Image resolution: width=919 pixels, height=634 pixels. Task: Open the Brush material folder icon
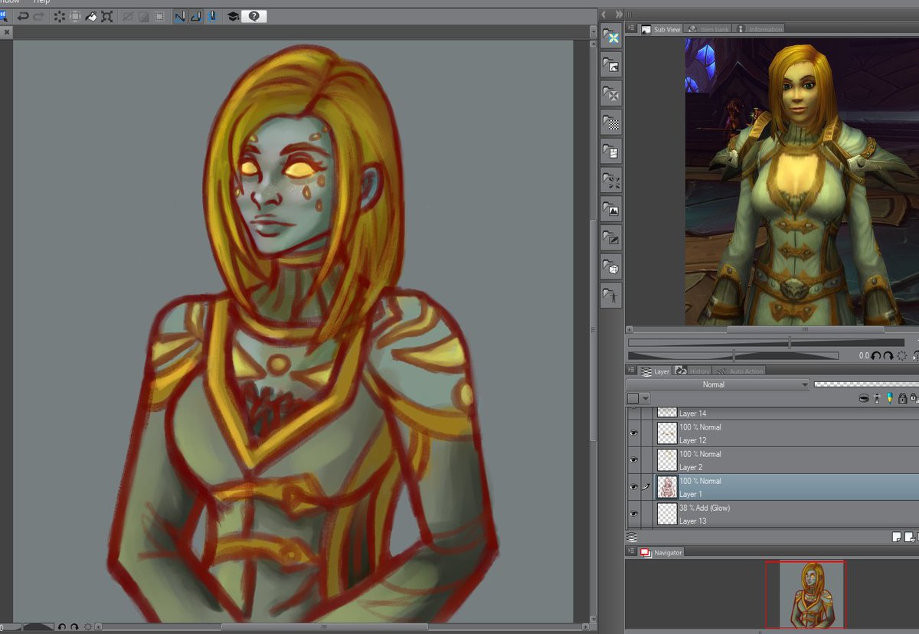point(610,238)
